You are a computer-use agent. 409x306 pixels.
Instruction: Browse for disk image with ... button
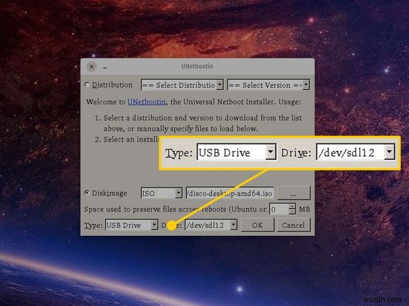[x=293, y=193]
